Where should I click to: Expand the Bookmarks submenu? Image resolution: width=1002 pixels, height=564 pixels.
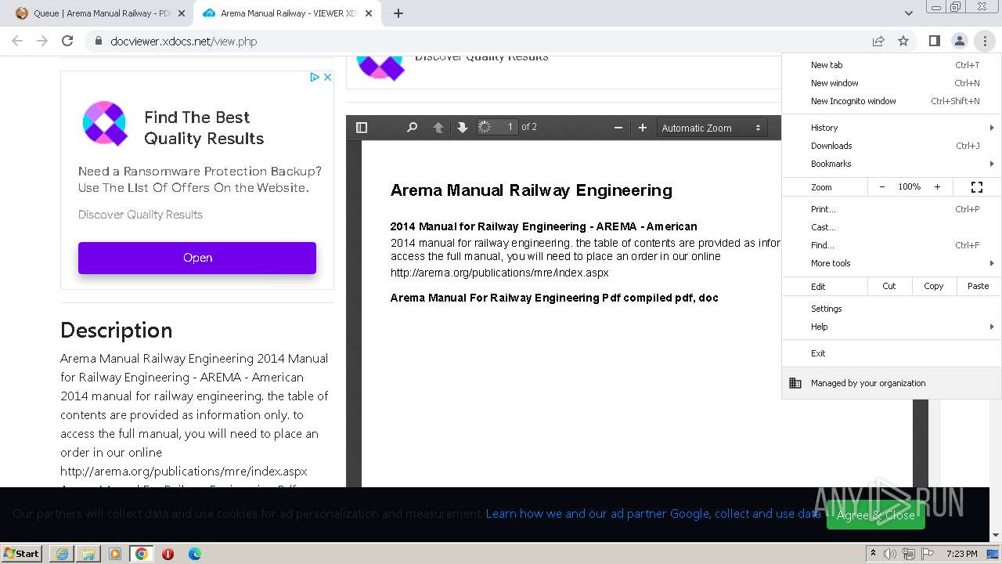coord(892,164)
